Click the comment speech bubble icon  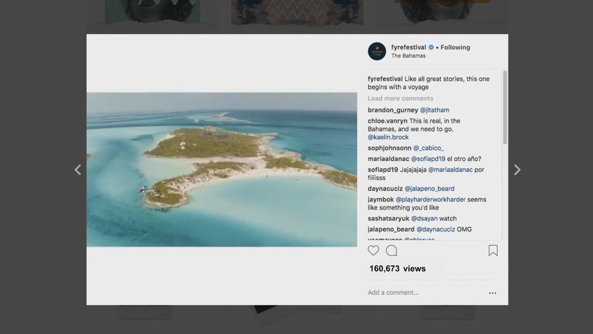[391, 250]
